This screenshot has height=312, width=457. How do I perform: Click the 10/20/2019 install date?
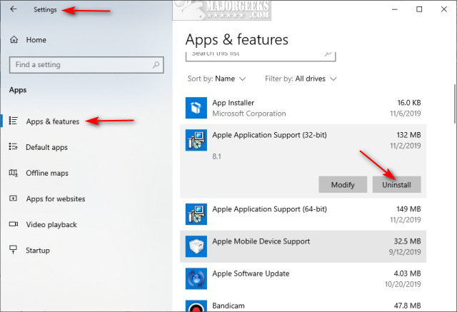click(403, 284)
